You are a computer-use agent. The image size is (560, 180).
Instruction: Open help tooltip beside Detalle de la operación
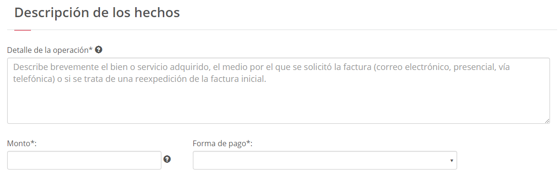pyautogui.click(x=99, y=50)
